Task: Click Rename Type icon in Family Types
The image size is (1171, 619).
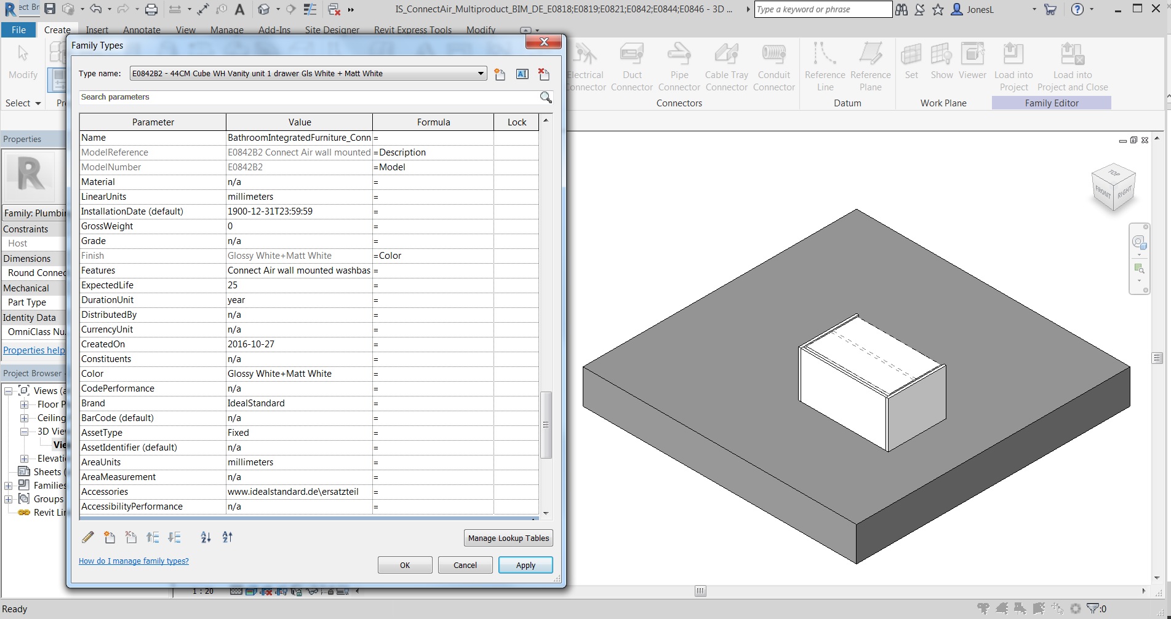Action: (x=522, y=74)
